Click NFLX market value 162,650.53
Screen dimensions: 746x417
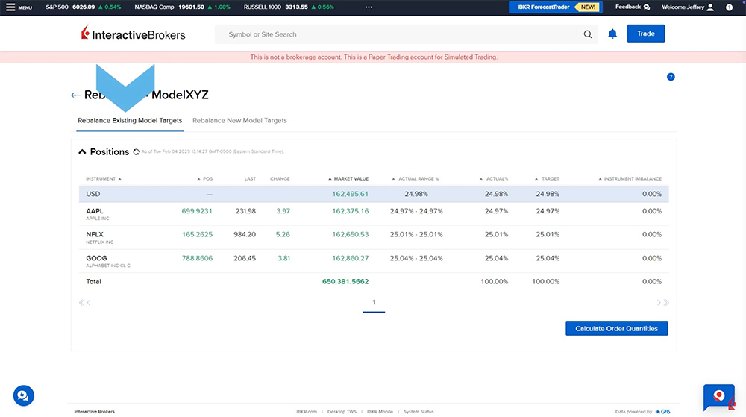pos(350,234)
